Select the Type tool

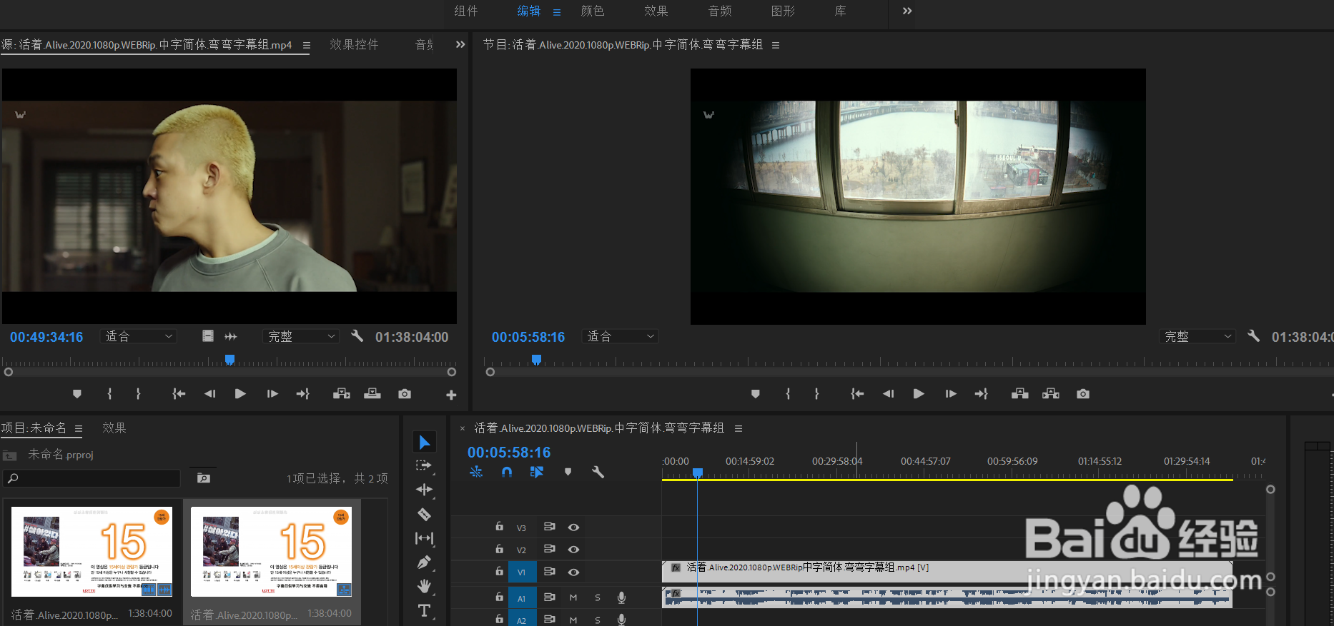tap(424, 610)
